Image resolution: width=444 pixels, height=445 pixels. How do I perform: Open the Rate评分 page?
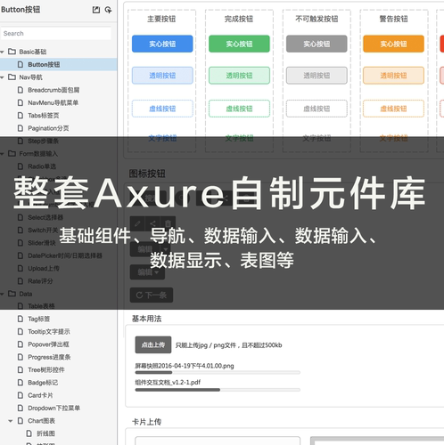click(40, 281)
